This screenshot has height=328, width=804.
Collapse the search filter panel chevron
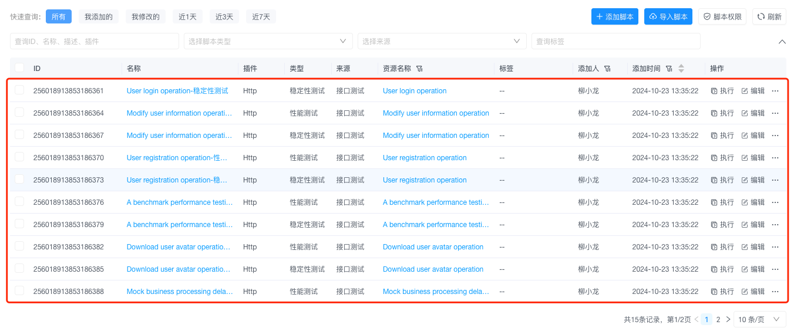click(782, 42)
